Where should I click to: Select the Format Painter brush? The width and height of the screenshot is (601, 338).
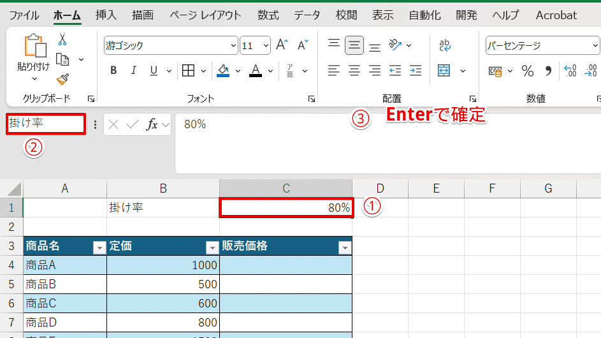(62, 79)
